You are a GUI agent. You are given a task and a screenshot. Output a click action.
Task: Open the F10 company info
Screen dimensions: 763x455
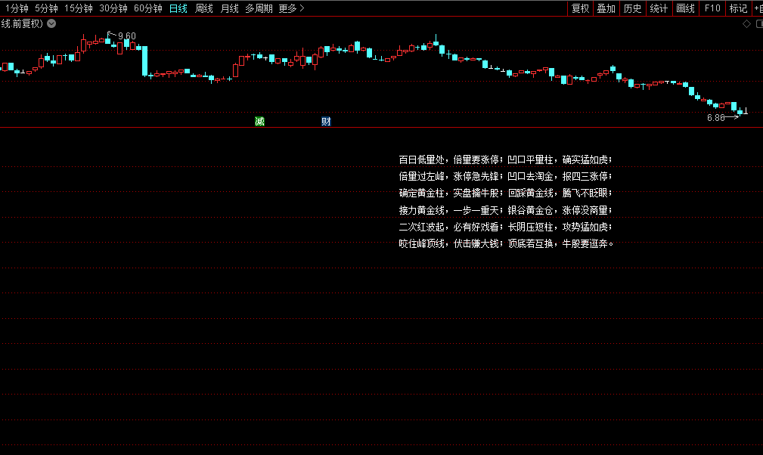pos(712,8)
